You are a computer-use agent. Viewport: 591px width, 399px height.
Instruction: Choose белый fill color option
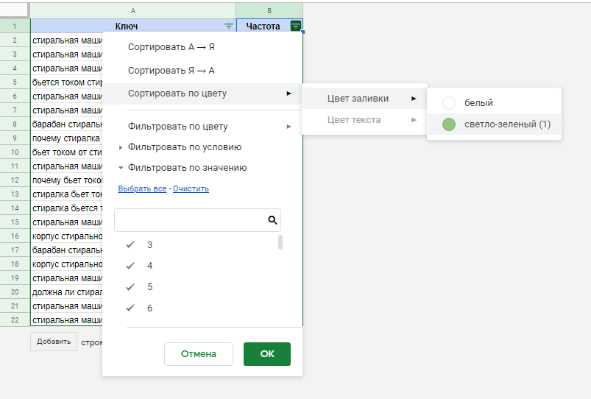point(478,103)
